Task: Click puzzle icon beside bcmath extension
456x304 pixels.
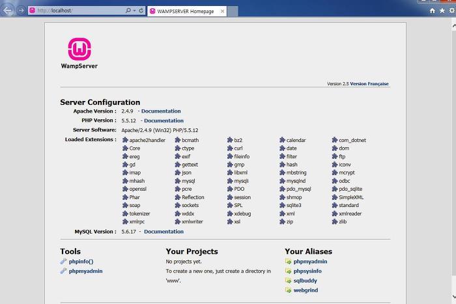Action: (x=178, y=140)
